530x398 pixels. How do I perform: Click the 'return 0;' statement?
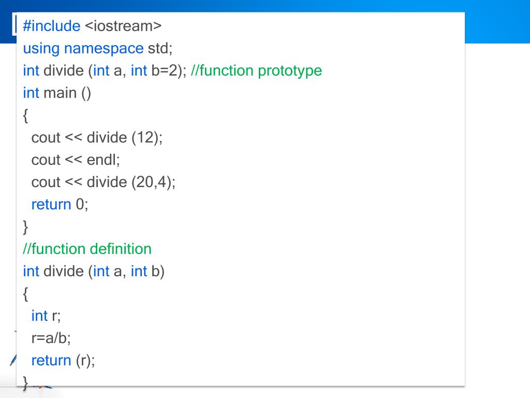pos(60,204)
